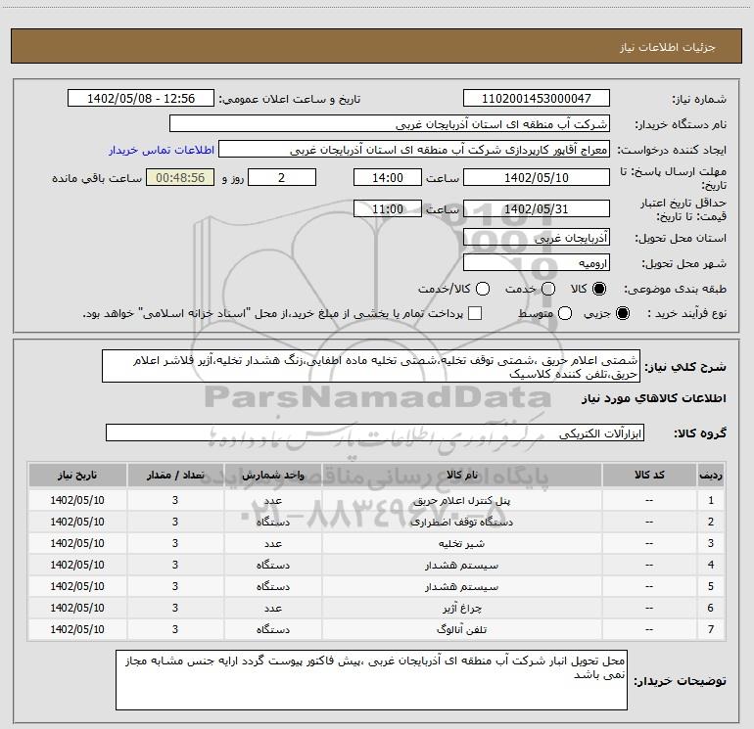
Task: Select the row تلفن آنالوگ
Action: click(377, 629)
